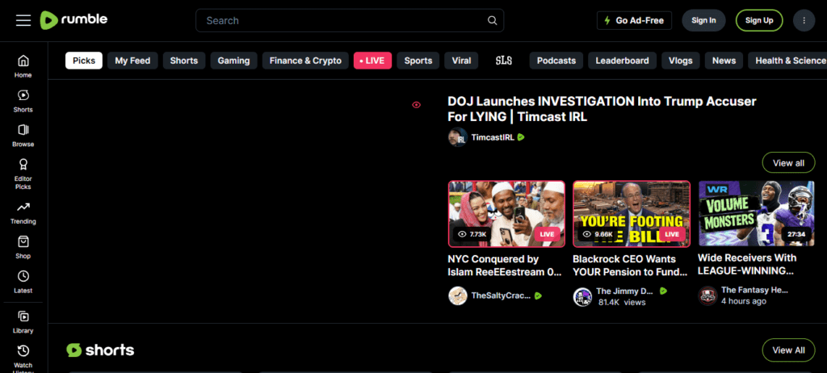Open the Health & Science tab
The image size is (827, 373).
pos(787,60)
